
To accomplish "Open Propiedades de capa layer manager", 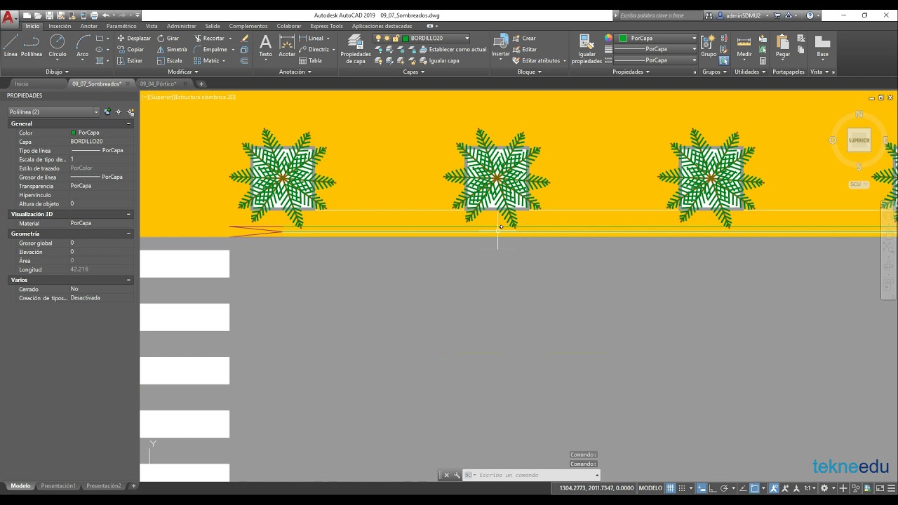I will [356, 49].
